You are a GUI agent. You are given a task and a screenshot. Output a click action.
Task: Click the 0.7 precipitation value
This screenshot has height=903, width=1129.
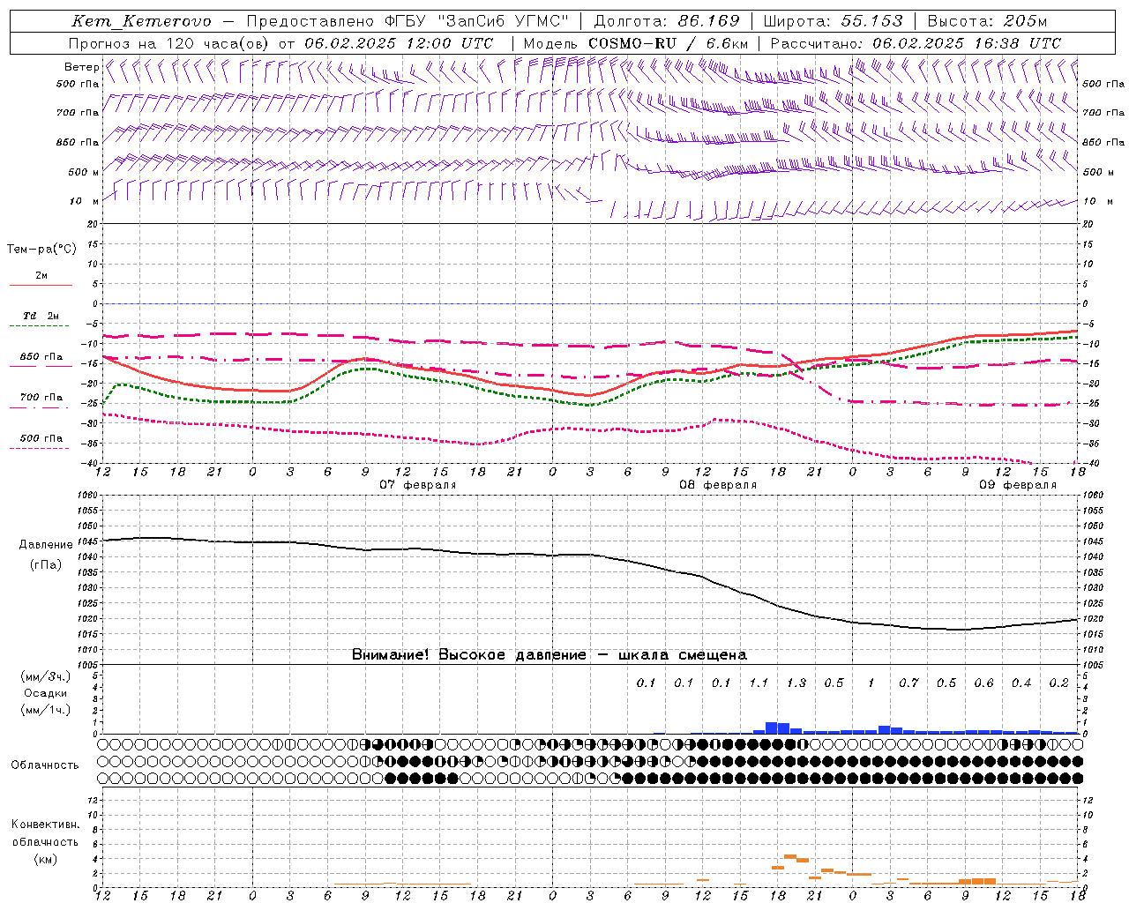point(908,683)
